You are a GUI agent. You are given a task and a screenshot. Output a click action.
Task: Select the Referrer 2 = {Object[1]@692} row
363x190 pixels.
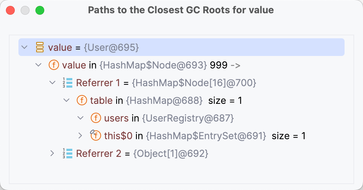[x=142, y=154]
